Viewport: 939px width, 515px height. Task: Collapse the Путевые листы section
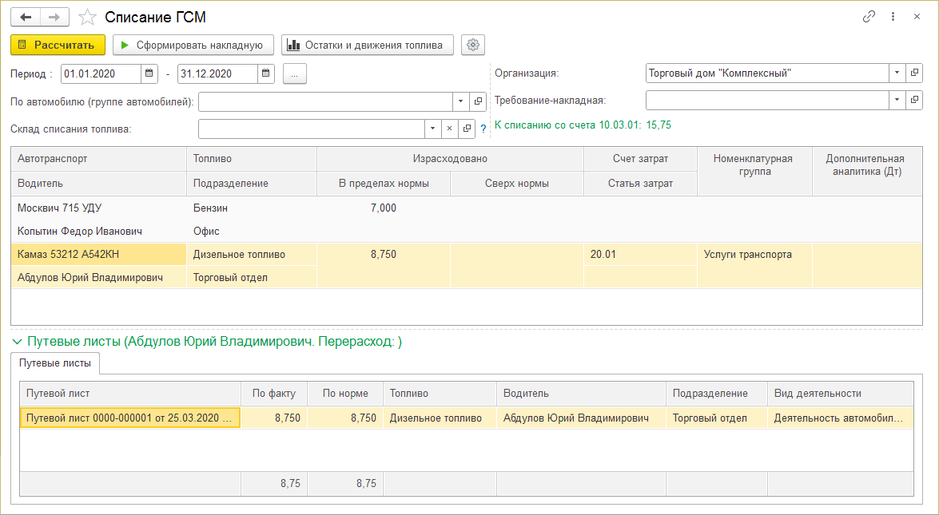pyautogui.click(x=18, y=342)
